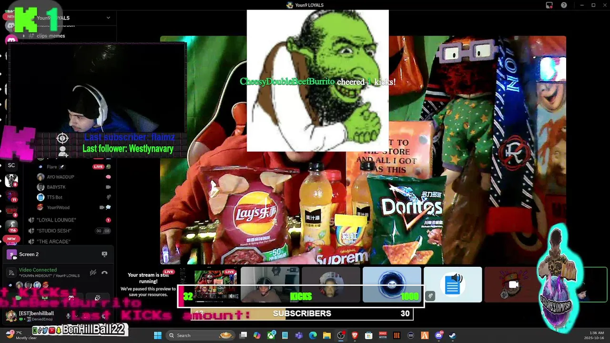Click the main Kick stream video view
610x343 pixels.
tap(363, 150)
